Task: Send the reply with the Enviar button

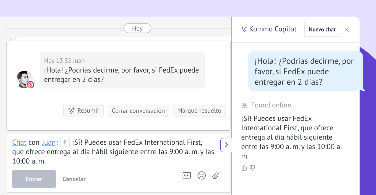Action: point(34,179)
